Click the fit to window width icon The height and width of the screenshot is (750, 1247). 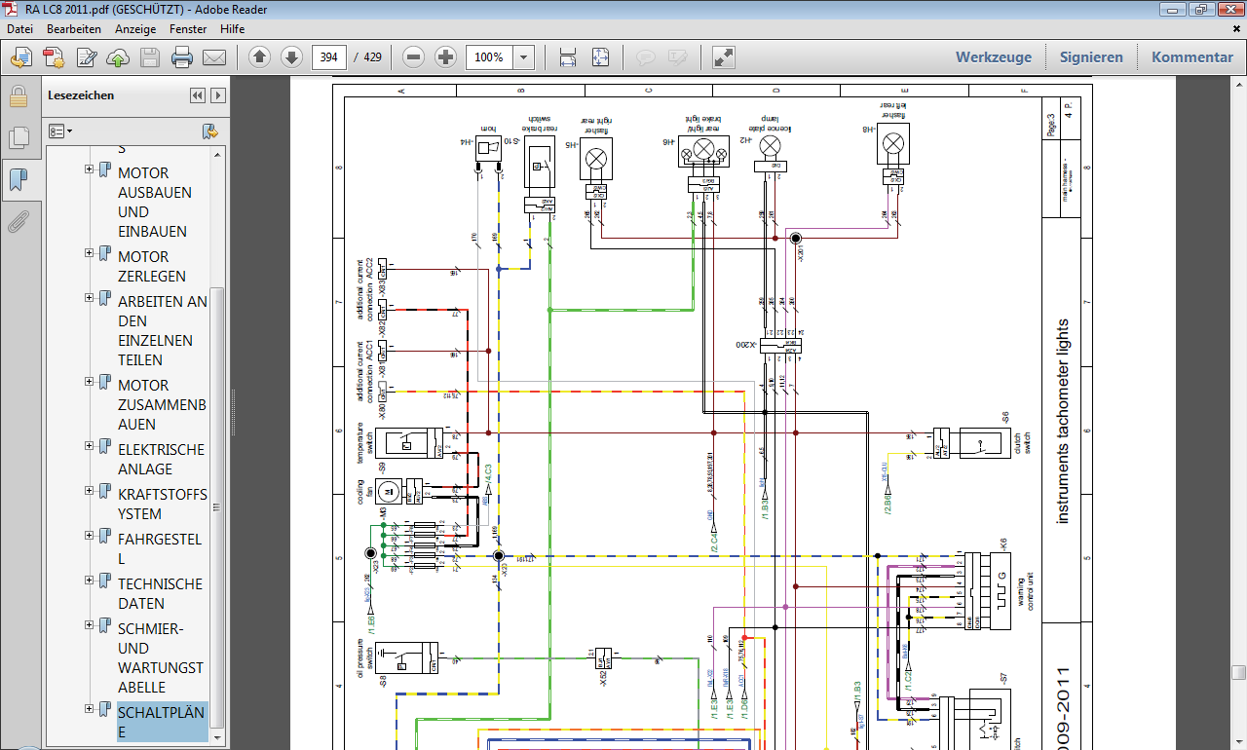568,57
